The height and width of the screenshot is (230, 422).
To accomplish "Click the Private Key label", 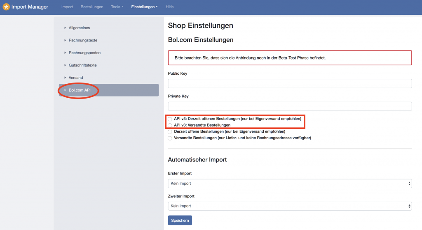I will 178,96.
